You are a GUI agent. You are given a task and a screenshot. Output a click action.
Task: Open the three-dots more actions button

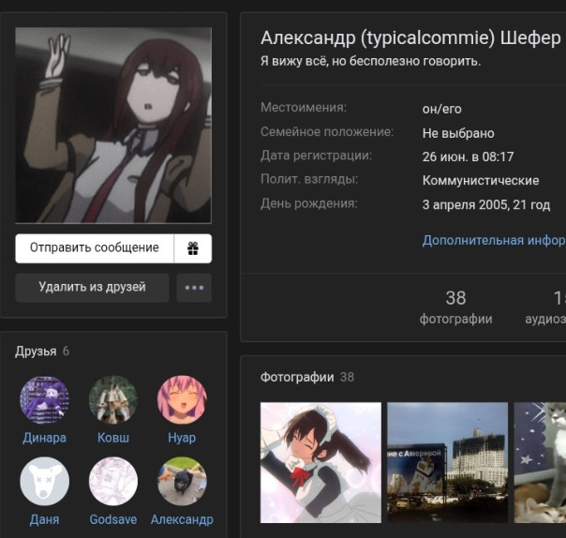(x=194, y=288)
